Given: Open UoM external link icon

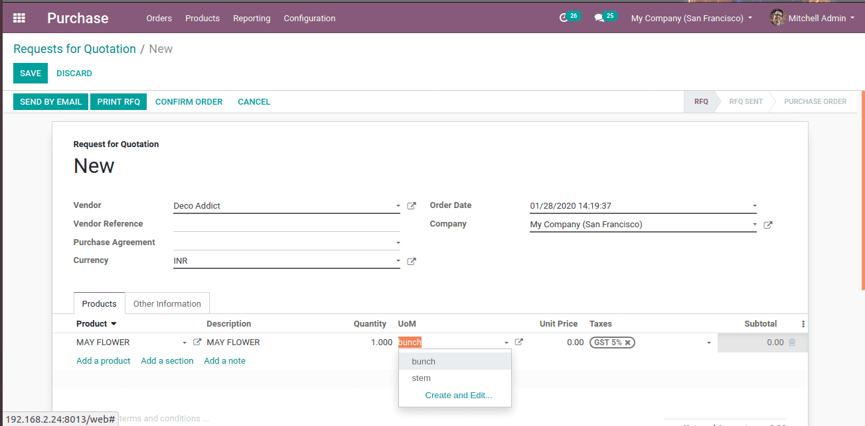Looking at the screenshot, I should click(x=519, y=342).
